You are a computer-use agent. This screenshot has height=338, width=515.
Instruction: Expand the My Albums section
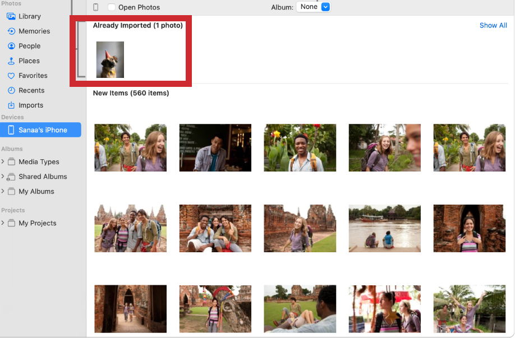(3, 191)
